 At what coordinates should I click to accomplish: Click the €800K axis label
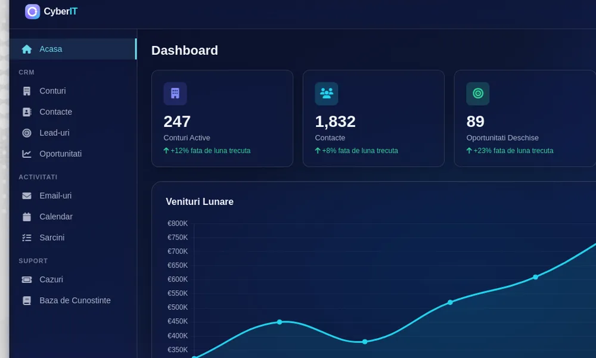[178, 223]
